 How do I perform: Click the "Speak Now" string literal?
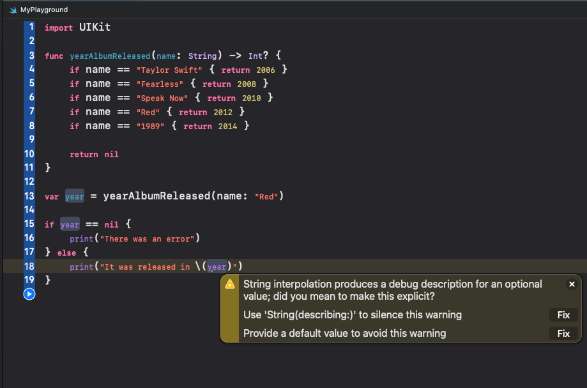pos(162,98)
